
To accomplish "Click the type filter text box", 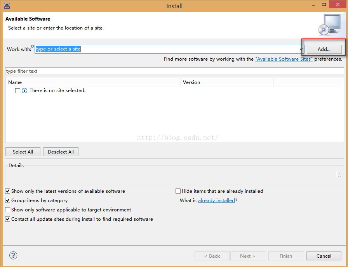I will pyautogui.click(x=174, y=71).
